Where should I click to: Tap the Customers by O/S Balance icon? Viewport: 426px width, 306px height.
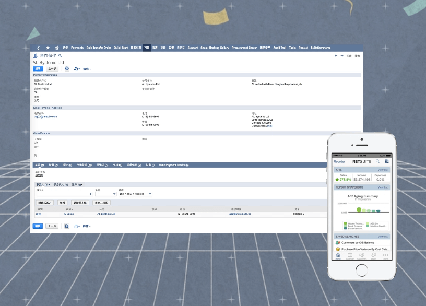tap(338, 242)
